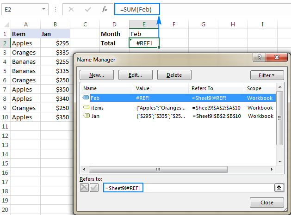
Task: Click the collapse dialog icon beside Refers to
Action: click(x=279, y=188)
